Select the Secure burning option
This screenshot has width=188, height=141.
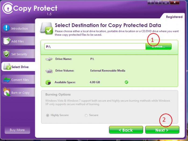86,115
